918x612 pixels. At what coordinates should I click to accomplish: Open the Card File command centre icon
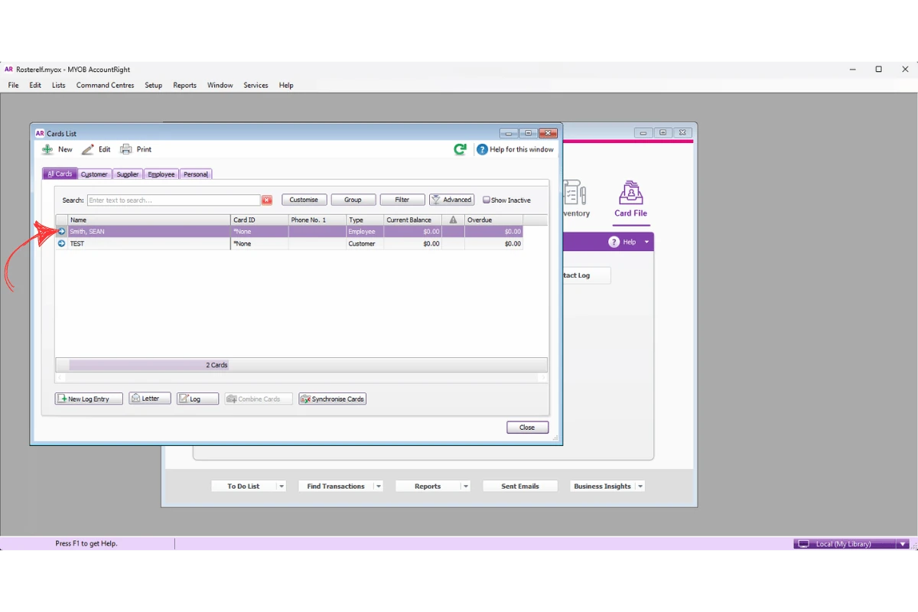pos(630,200)
